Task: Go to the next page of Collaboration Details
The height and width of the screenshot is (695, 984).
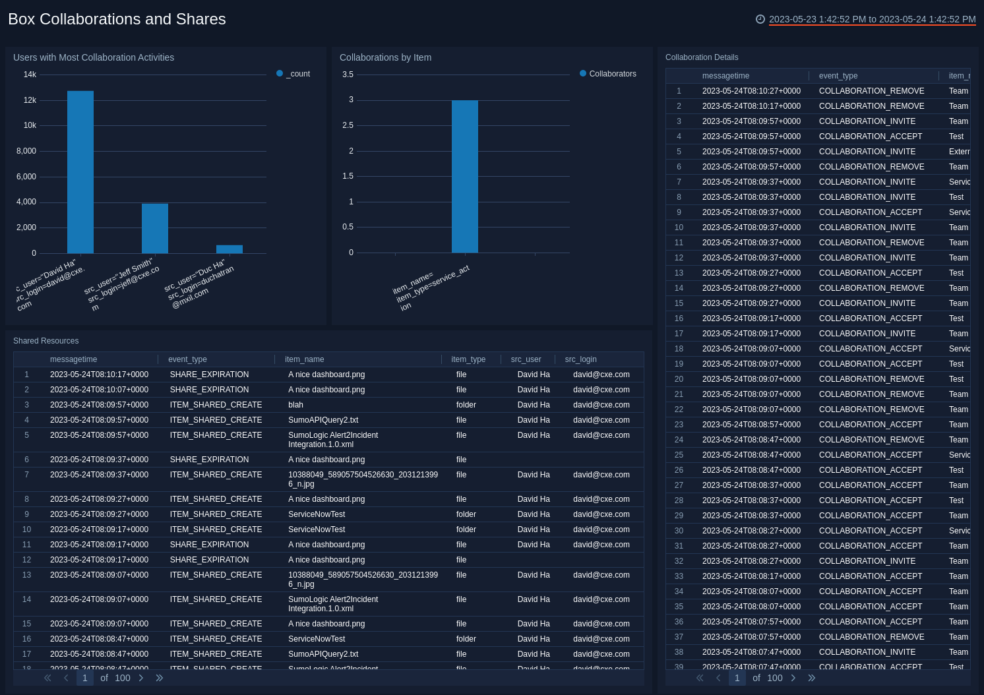Action: (x=793, y=678)
